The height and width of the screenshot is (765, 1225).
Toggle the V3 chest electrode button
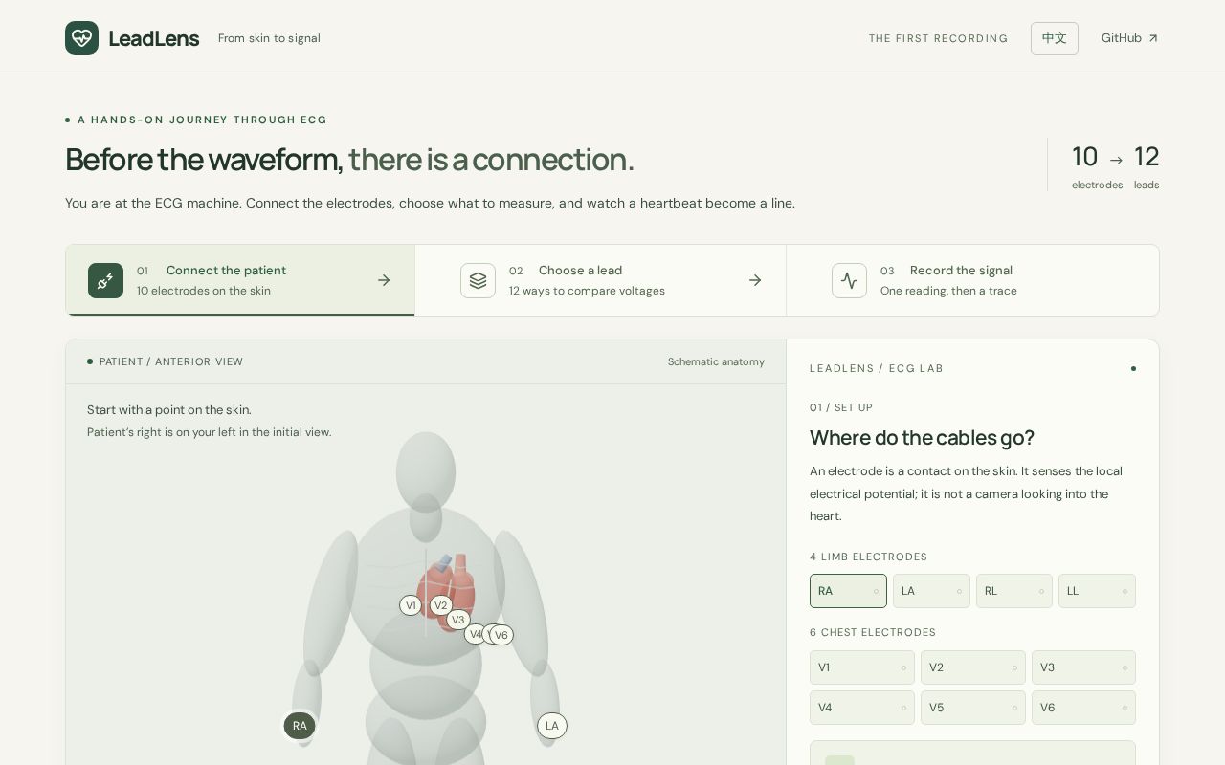(1083, 667)
